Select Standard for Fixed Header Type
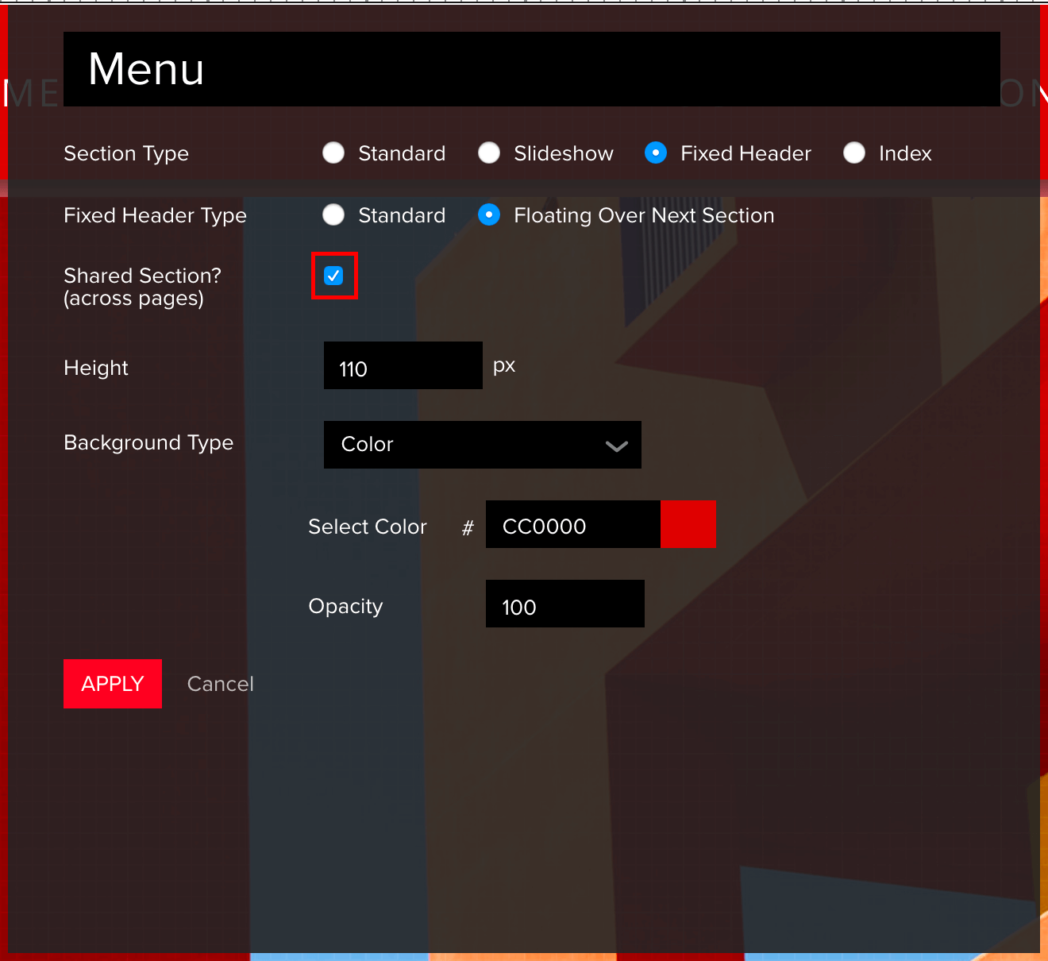This screenshot has width=1048, height=961. pos(333,214)
